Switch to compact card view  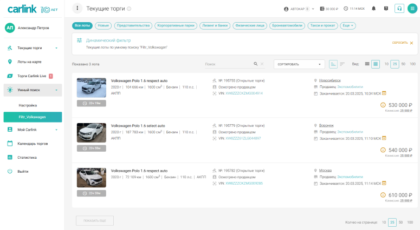(367, 64)
